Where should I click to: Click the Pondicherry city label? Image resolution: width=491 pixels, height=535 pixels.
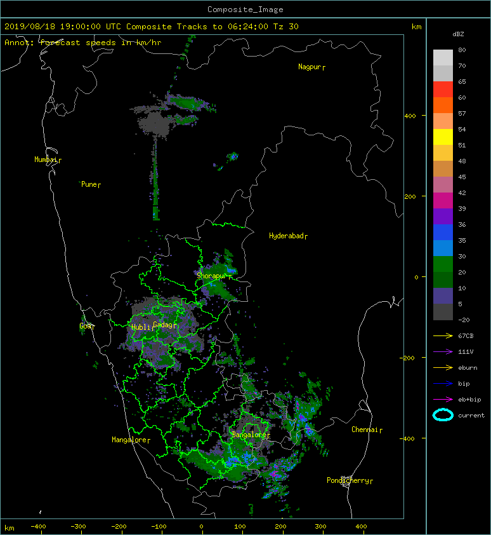tap(350, 480)
